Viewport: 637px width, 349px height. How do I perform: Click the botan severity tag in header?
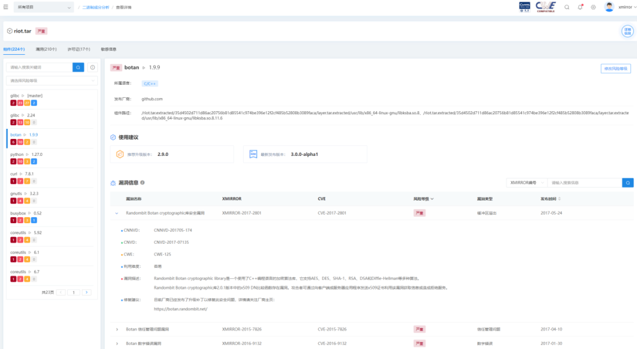[116, 68]
